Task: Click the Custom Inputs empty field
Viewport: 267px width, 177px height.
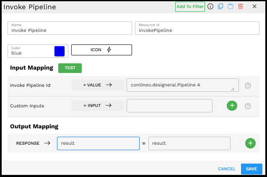Action: [169, 106]
